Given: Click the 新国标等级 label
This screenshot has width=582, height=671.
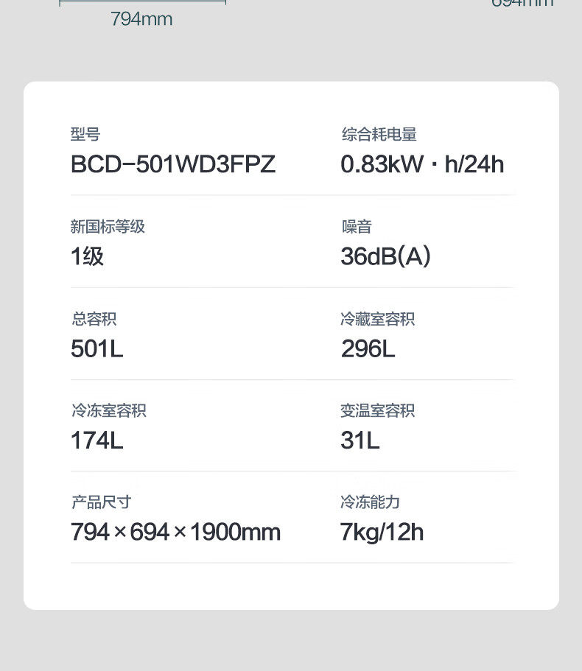Looking at the screenshot, I should point(108,226).
